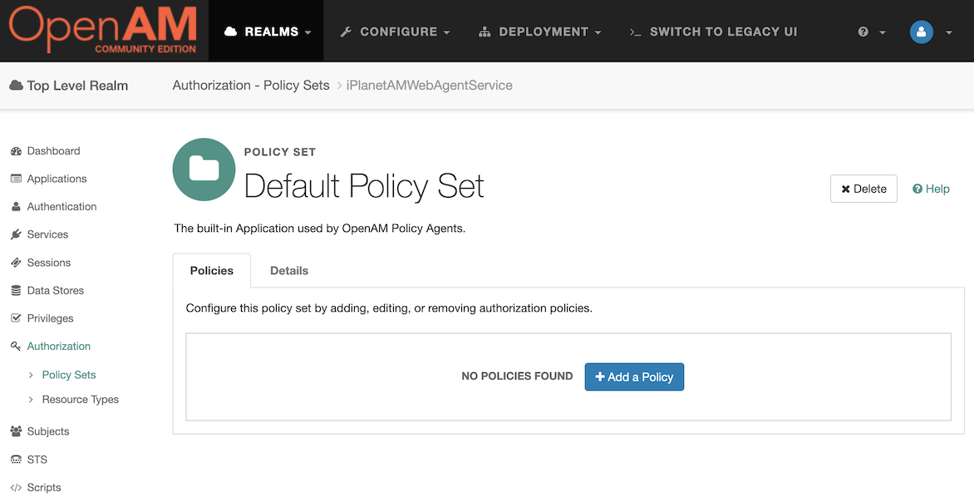Click the Dashboard gauge icon in sidebar

point(16,151)
